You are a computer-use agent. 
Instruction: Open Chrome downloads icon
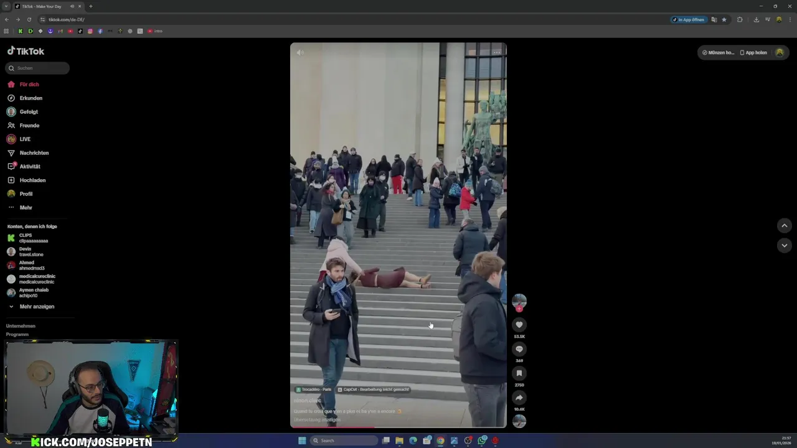coord(756,19)
